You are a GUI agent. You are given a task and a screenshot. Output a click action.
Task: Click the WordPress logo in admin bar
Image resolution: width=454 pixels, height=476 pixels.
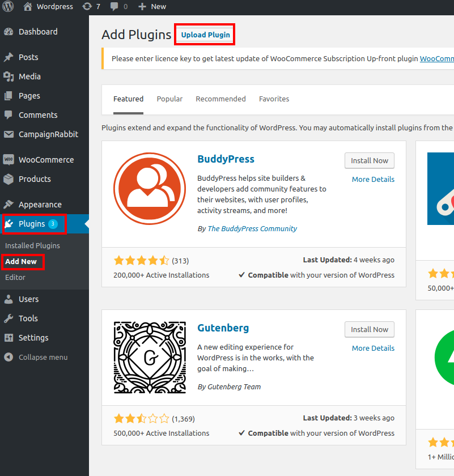click(8, 6)
